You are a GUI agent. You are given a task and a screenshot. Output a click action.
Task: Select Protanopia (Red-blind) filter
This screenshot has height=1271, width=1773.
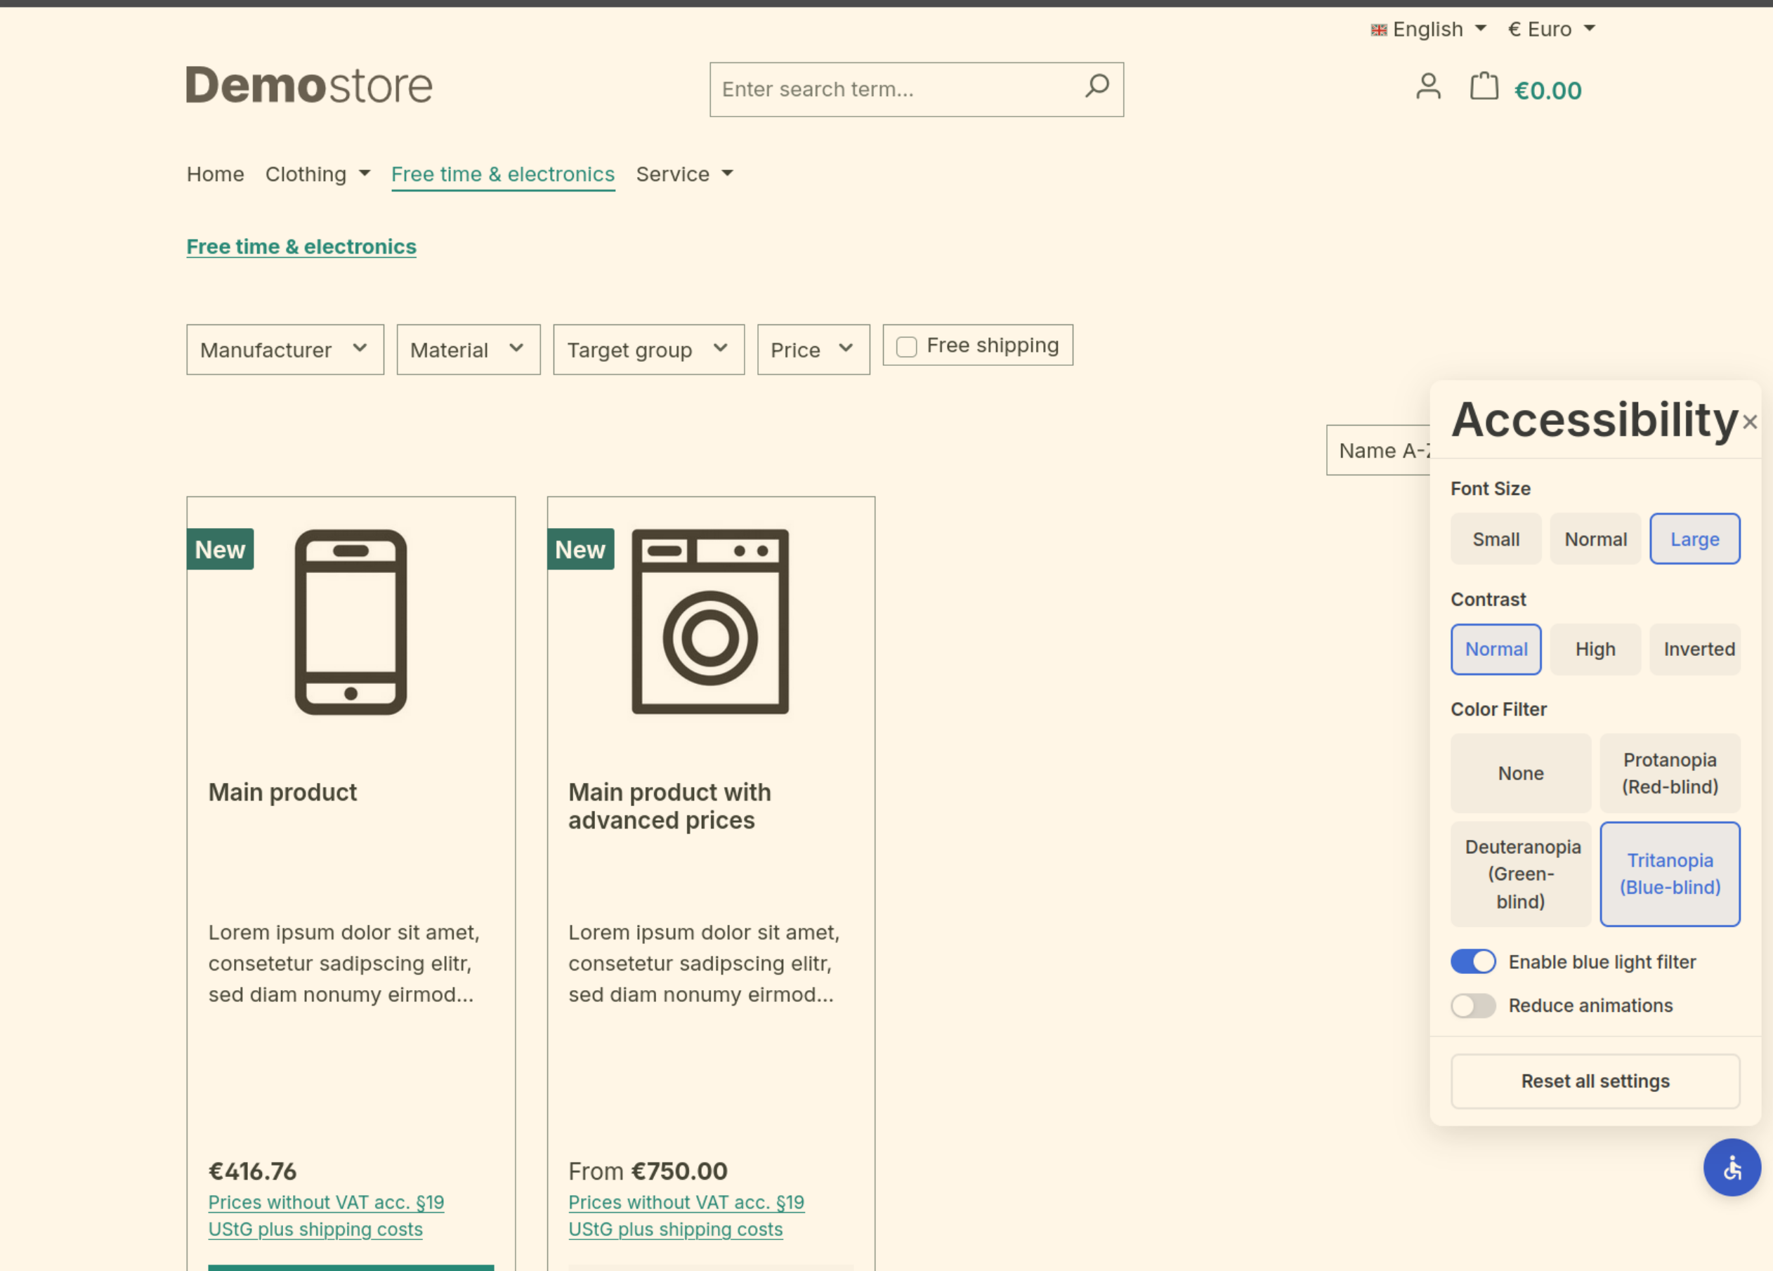pyautogui.click(x=1670, y=773)
